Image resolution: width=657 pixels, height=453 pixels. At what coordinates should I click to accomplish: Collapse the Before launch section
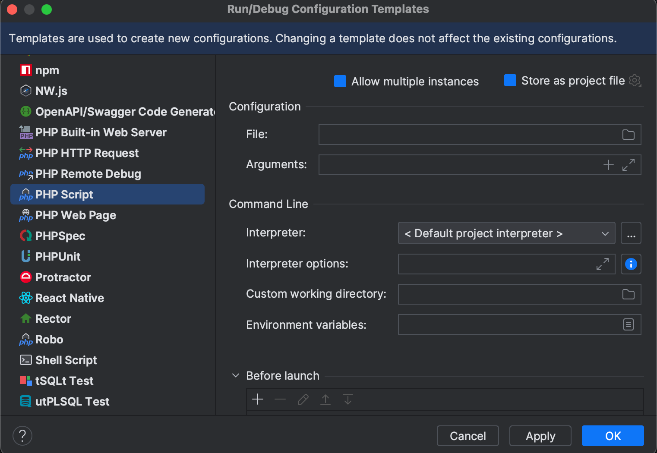[x=236, y=375]
